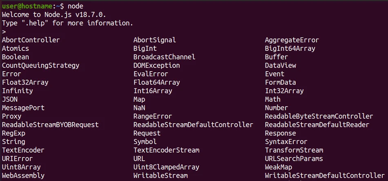Click the WebAssembly entry
The height and width of the screenshot is (181, 388).
click(x=23, y=176)
